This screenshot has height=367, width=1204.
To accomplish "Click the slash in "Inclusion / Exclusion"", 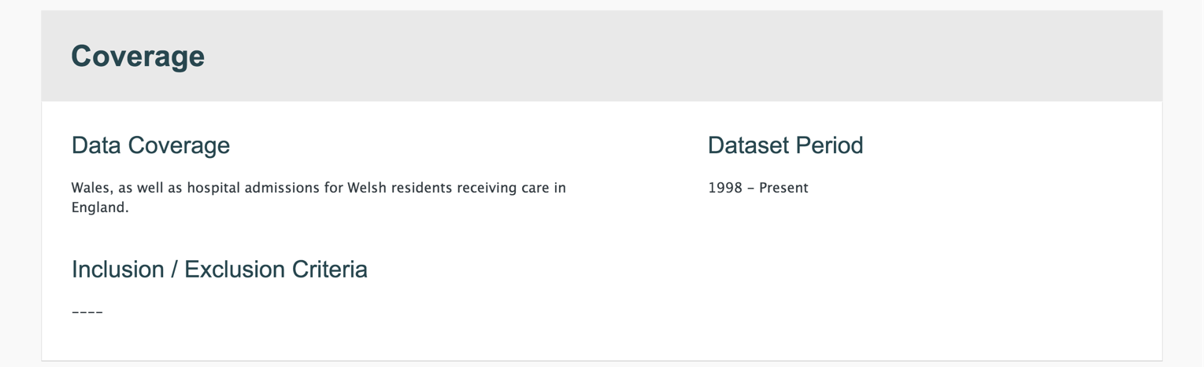I will (177, 270).
